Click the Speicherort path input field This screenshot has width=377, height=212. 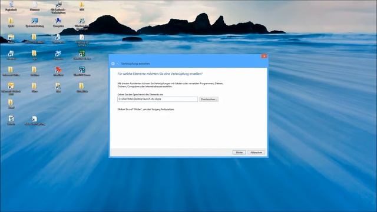pyautogui.click(x=157, y=99)
